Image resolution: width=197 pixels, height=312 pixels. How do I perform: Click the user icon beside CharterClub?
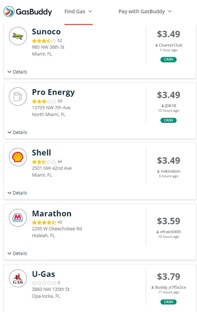click(x=157, y=45)
